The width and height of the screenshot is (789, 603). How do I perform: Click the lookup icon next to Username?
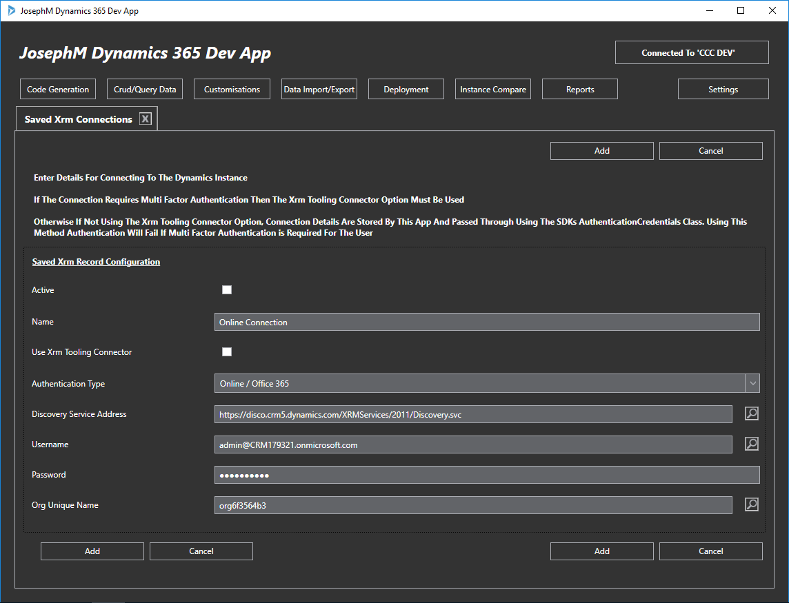point(752,444)
